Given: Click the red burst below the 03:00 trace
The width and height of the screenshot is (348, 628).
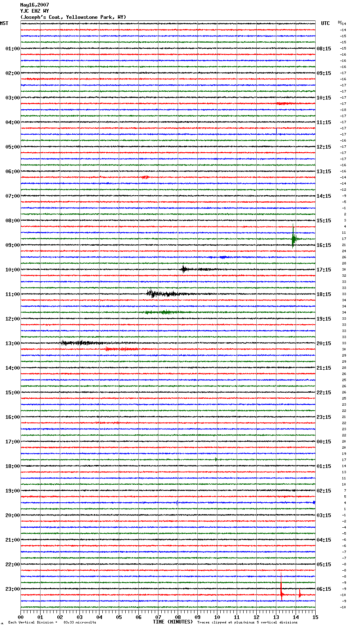Looking at the screenshot, I should 283,104.
